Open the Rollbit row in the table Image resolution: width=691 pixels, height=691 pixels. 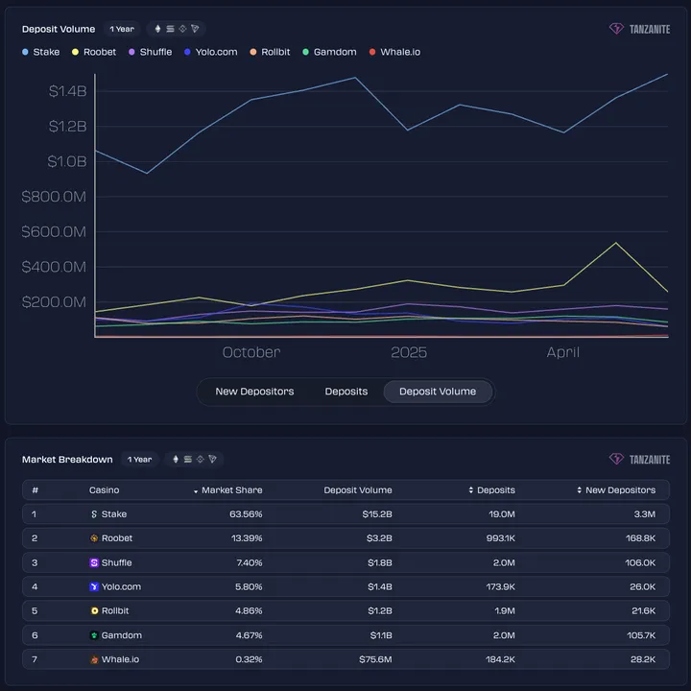[x=116, y=610]
